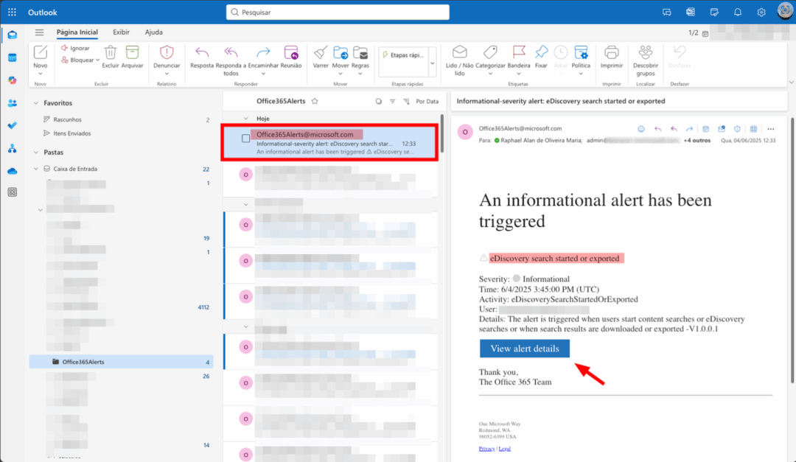Open the Legal link
The height and width of the screenshot is (462, 796).
[x=505, y=449]
